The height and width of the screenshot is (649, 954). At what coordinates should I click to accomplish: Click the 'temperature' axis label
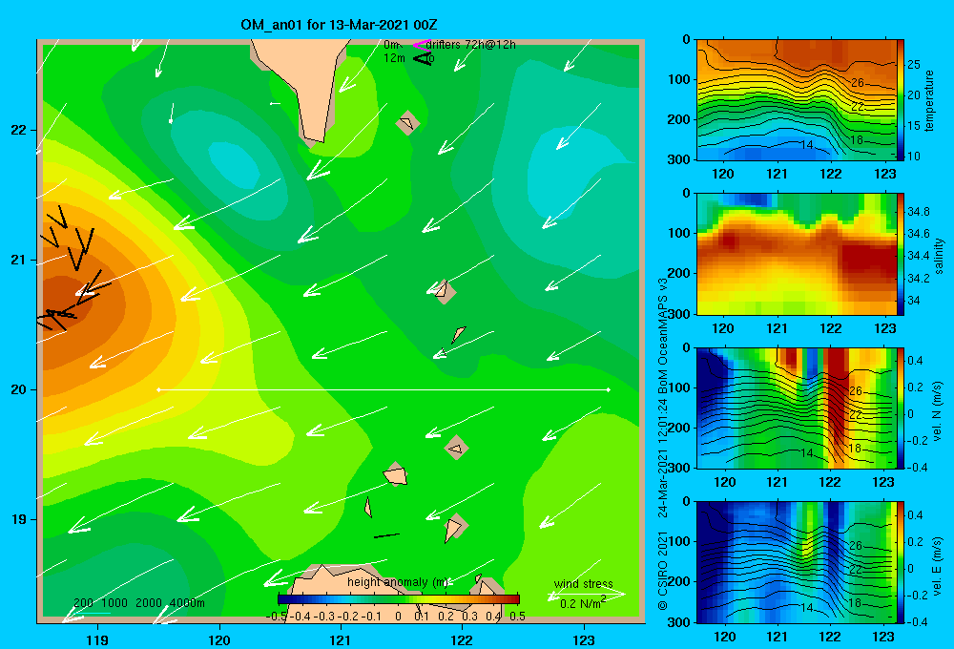[x=929, y=100]
